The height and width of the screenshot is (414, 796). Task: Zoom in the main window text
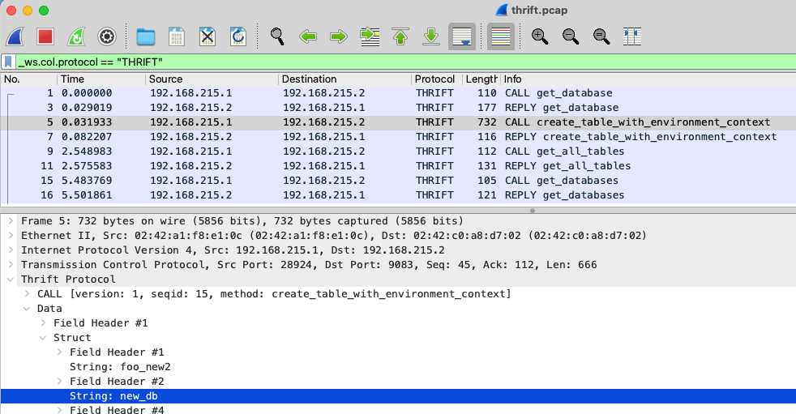pyautogui.click(x=540, y=36)
